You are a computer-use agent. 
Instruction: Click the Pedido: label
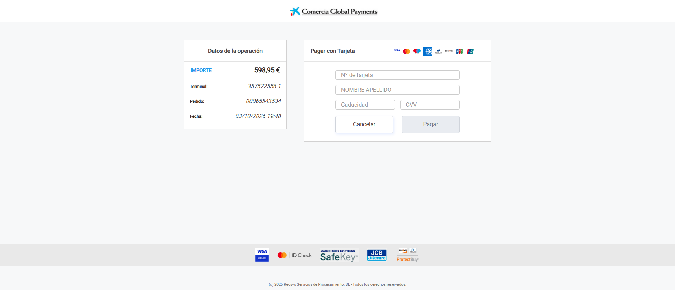197,101
